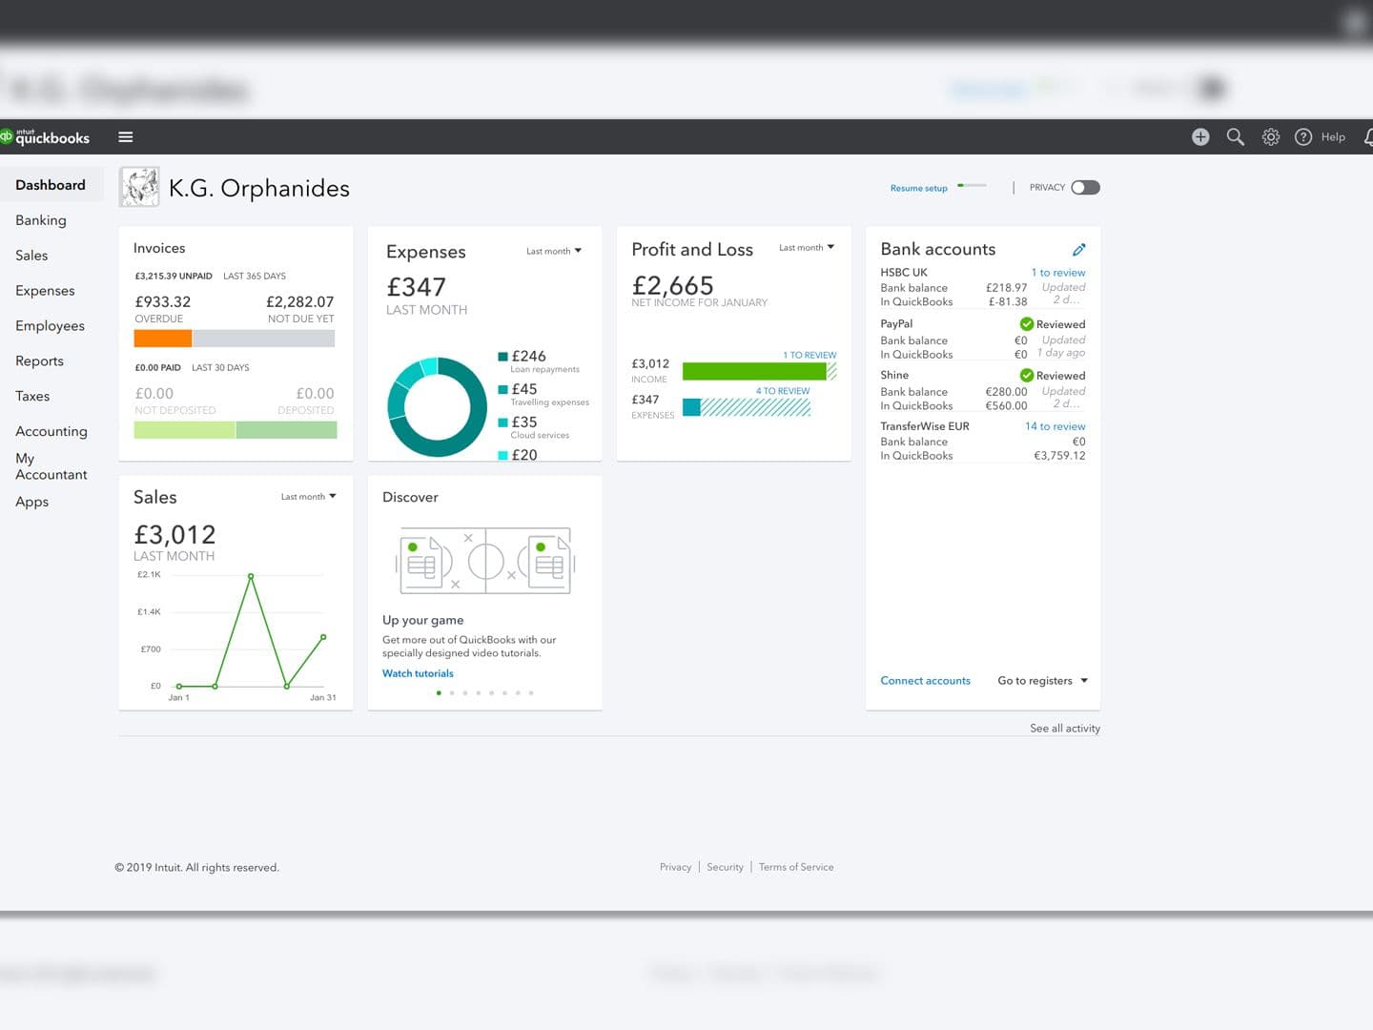The image size is (1373, 1030).
Task: Expand Go to registers dropdown
Action: click(1043, 681)
